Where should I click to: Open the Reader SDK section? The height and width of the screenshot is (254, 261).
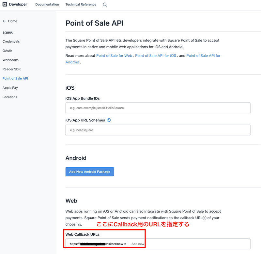pos(12,69)
